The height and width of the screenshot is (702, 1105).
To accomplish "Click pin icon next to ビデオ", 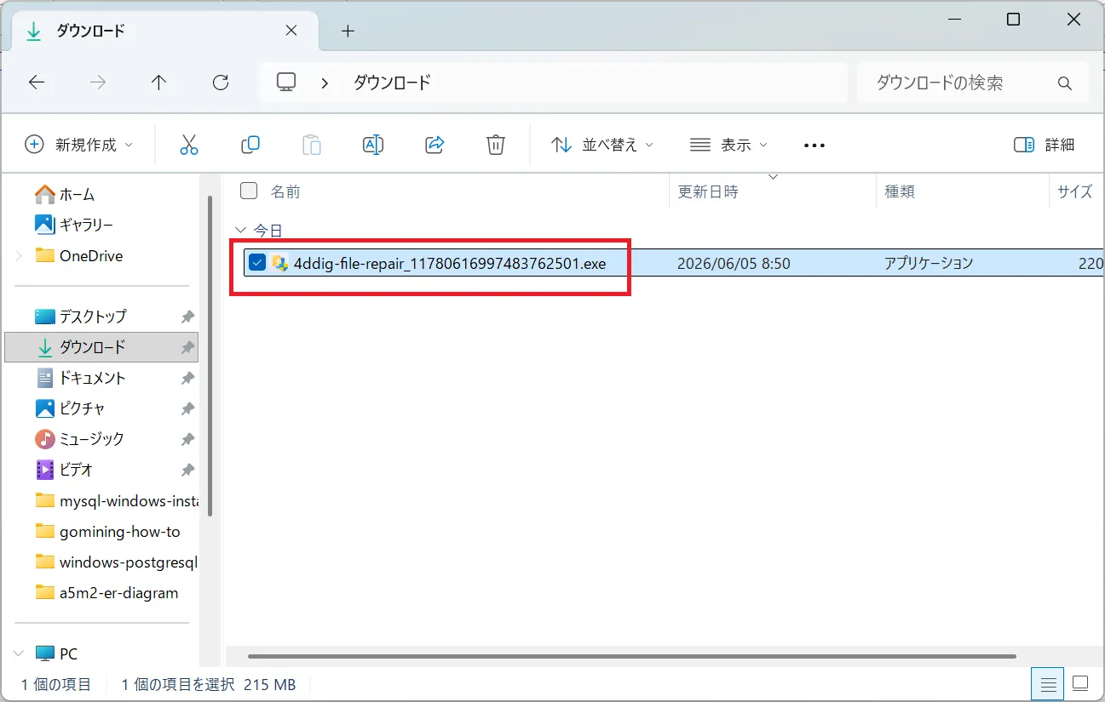I will pyautogui.click(x=187, y=470).
